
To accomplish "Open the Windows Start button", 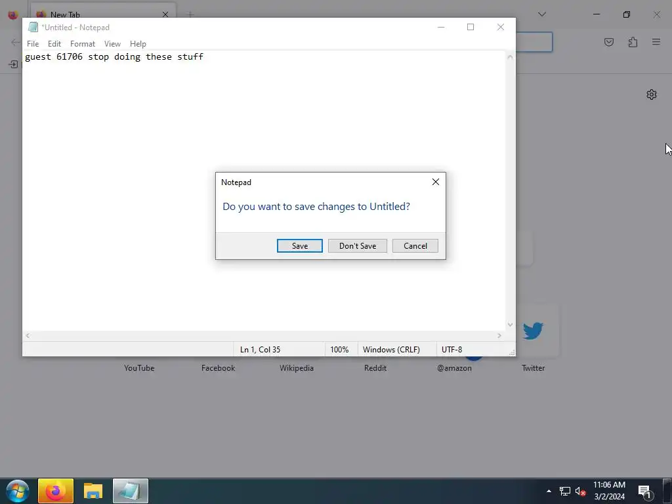I will pyautogui.click(x=17, y=491).
